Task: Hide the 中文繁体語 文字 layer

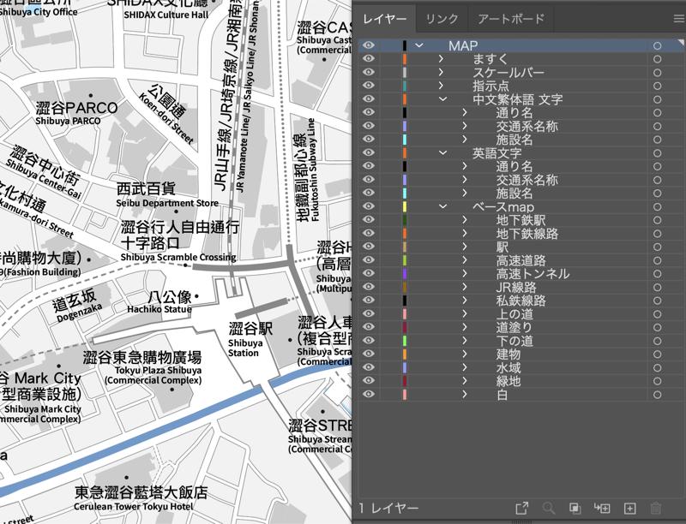Action: click(369, 99)
